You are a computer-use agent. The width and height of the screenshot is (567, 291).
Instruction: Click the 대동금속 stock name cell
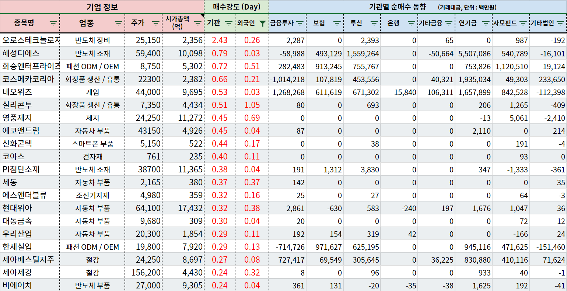pos(30,221)
